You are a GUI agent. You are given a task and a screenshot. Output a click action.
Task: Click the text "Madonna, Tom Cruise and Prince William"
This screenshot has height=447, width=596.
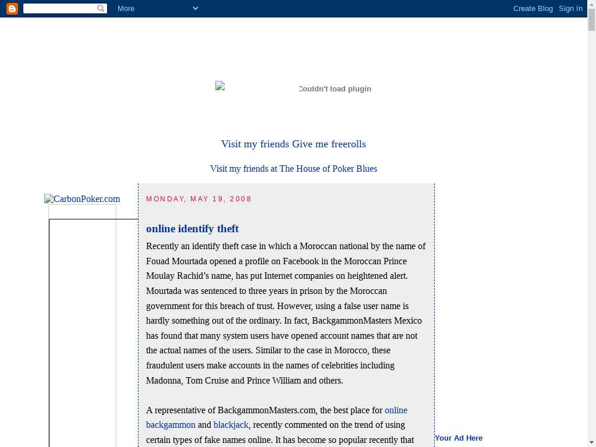223,381
